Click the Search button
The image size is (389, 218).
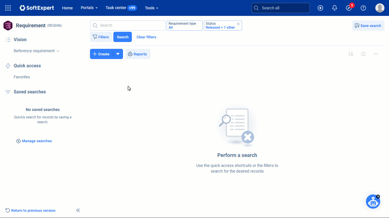(122, 37)
